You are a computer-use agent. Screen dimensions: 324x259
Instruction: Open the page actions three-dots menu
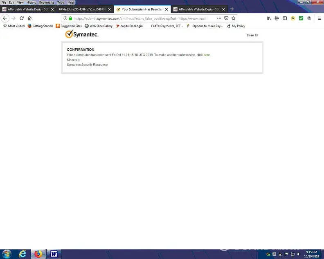click(219, 18)
